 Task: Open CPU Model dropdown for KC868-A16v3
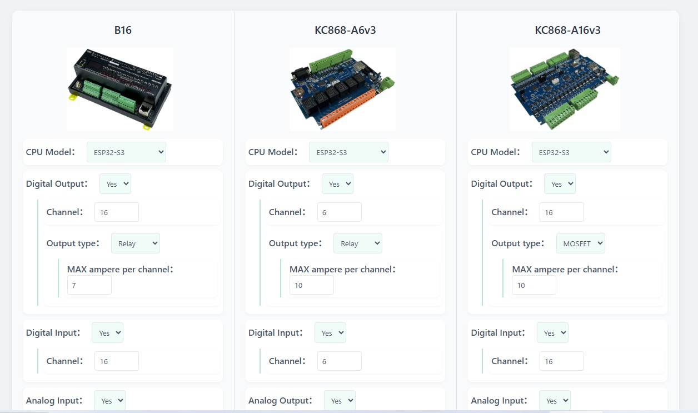(x=571, y=152)
